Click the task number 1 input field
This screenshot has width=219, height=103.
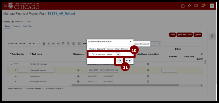pos(23,70)
